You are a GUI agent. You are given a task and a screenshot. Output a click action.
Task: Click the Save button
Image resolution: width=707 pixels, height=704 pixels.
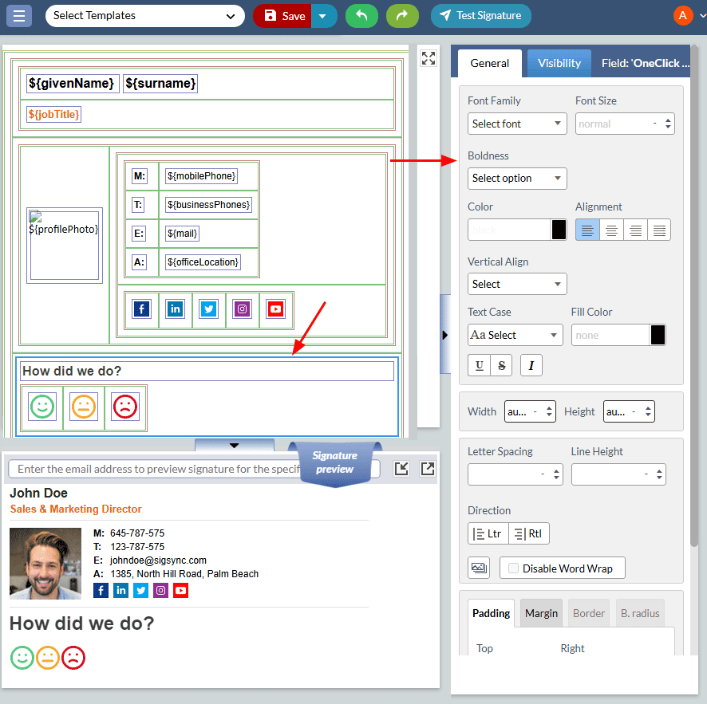[283, 15]
